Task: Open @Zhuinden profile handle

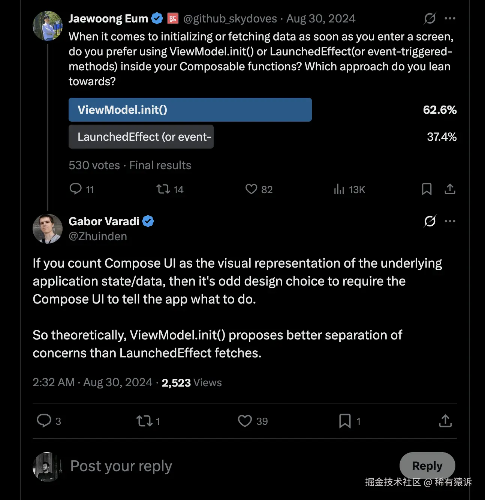Action: pos(98,236)
